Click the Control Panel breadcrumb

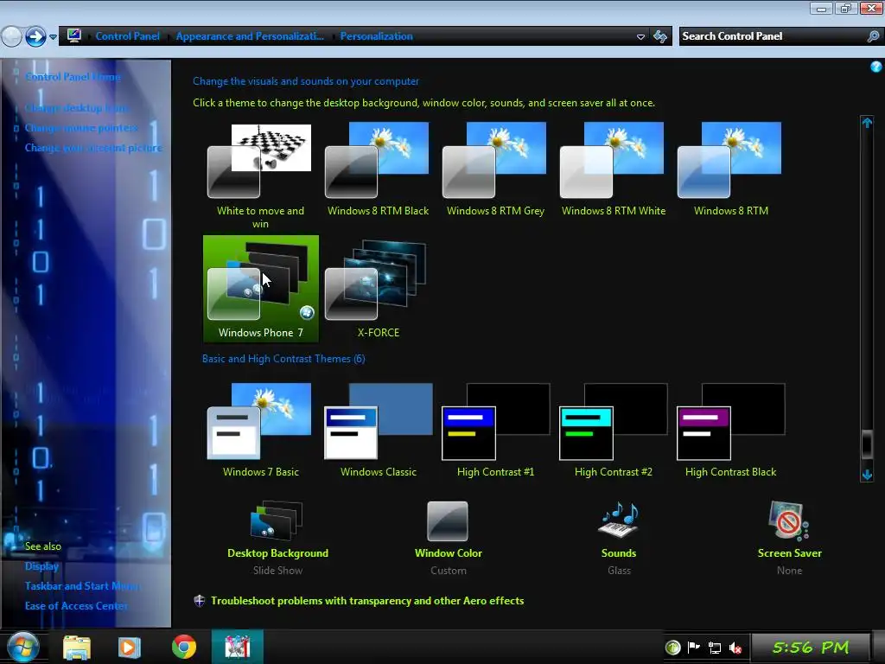pyautogui.click(x=127, y=36)
